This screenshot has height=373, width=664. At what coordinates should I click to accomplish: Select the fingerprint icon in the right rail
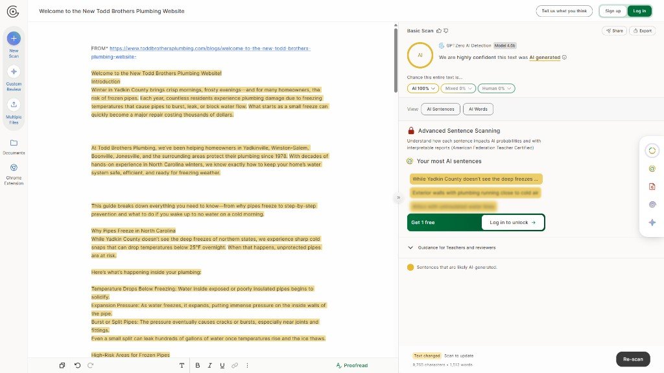point(652,205)
